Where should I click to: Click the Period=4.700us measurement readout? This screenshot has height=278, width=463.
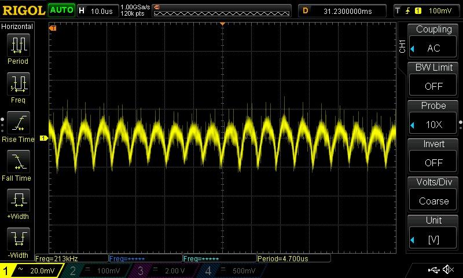pos(293,258)
